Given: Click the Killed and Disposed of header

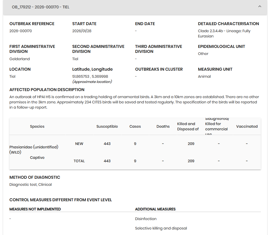Looking at the screenshot, I should (x=188, y=126).
